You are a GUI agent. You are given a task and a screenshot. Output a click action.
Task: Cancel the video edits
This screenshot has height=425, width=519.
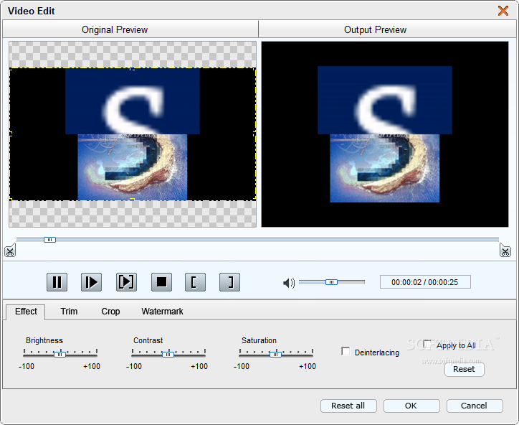pyautogui.click(x=475, y=406)
